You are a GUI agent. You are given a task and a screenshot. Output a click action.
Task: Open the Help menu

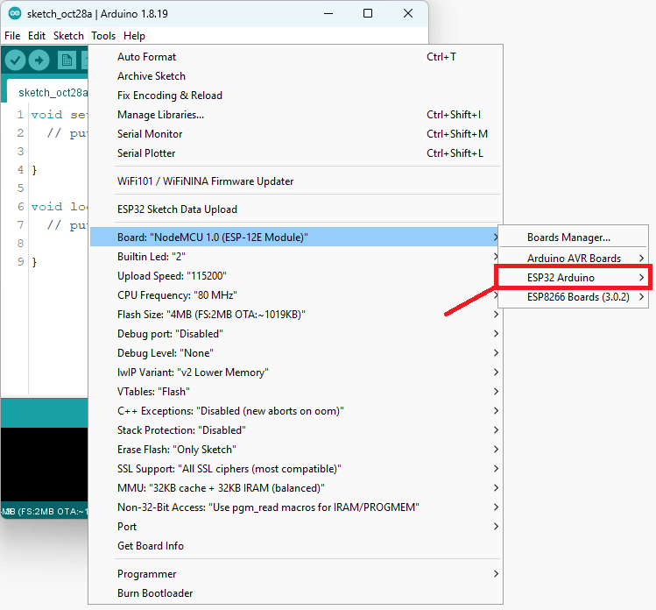134,36
